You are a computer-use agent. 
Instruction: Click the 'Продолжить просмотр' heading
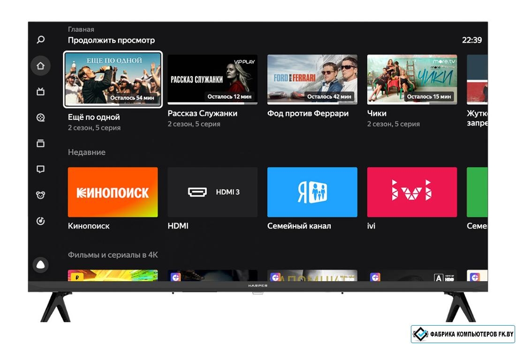tap(111, 40)
